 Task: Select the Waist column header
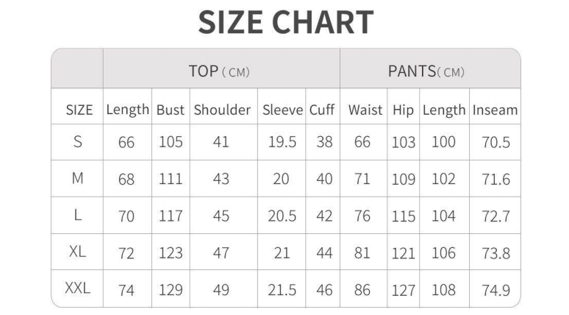tap(365, 110)
